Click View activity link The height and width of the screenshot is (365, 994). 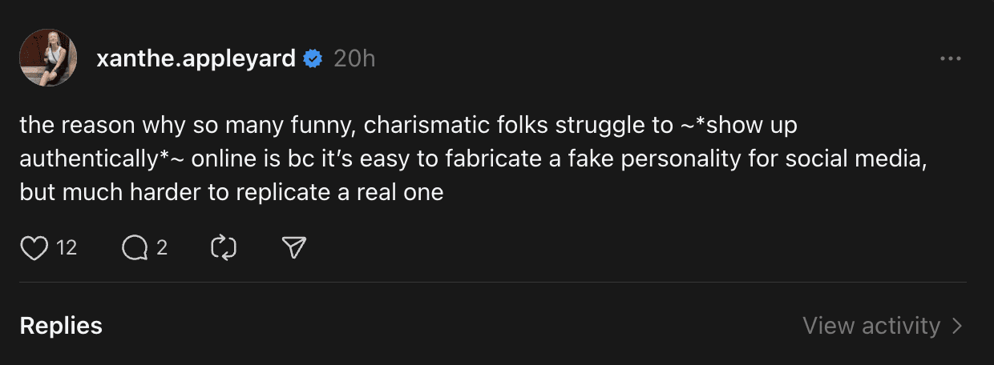tap(871, 326)
